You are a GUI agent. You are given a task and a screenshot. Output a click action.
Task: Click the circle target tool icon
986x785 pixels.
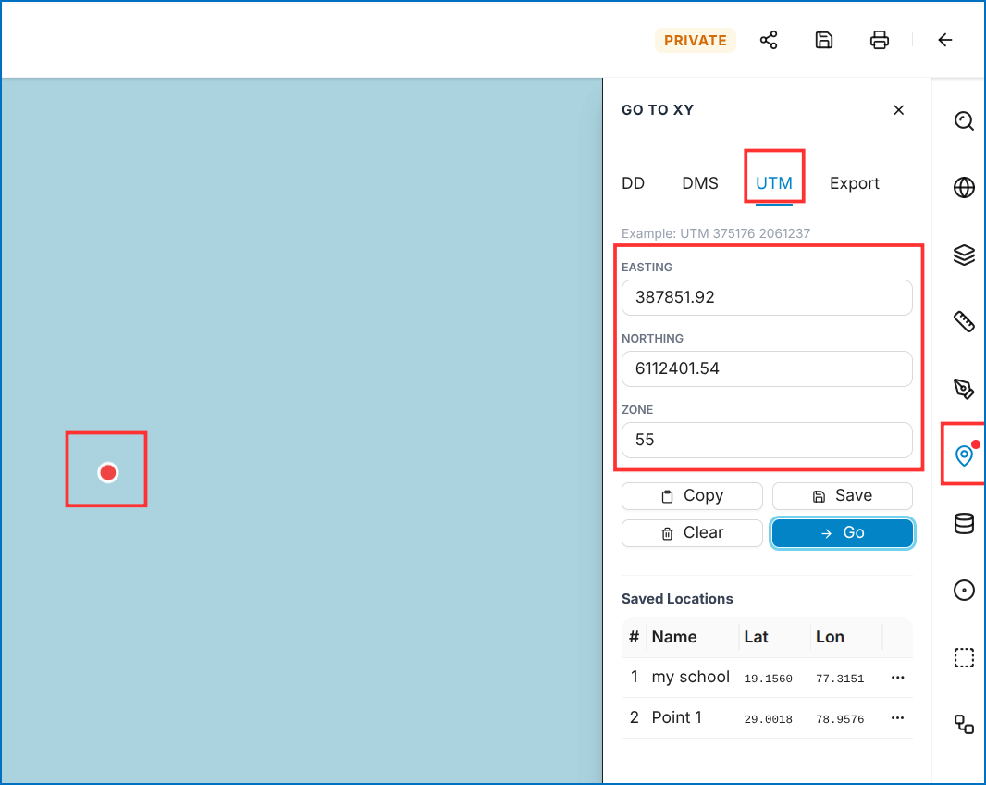click(964, 590)
